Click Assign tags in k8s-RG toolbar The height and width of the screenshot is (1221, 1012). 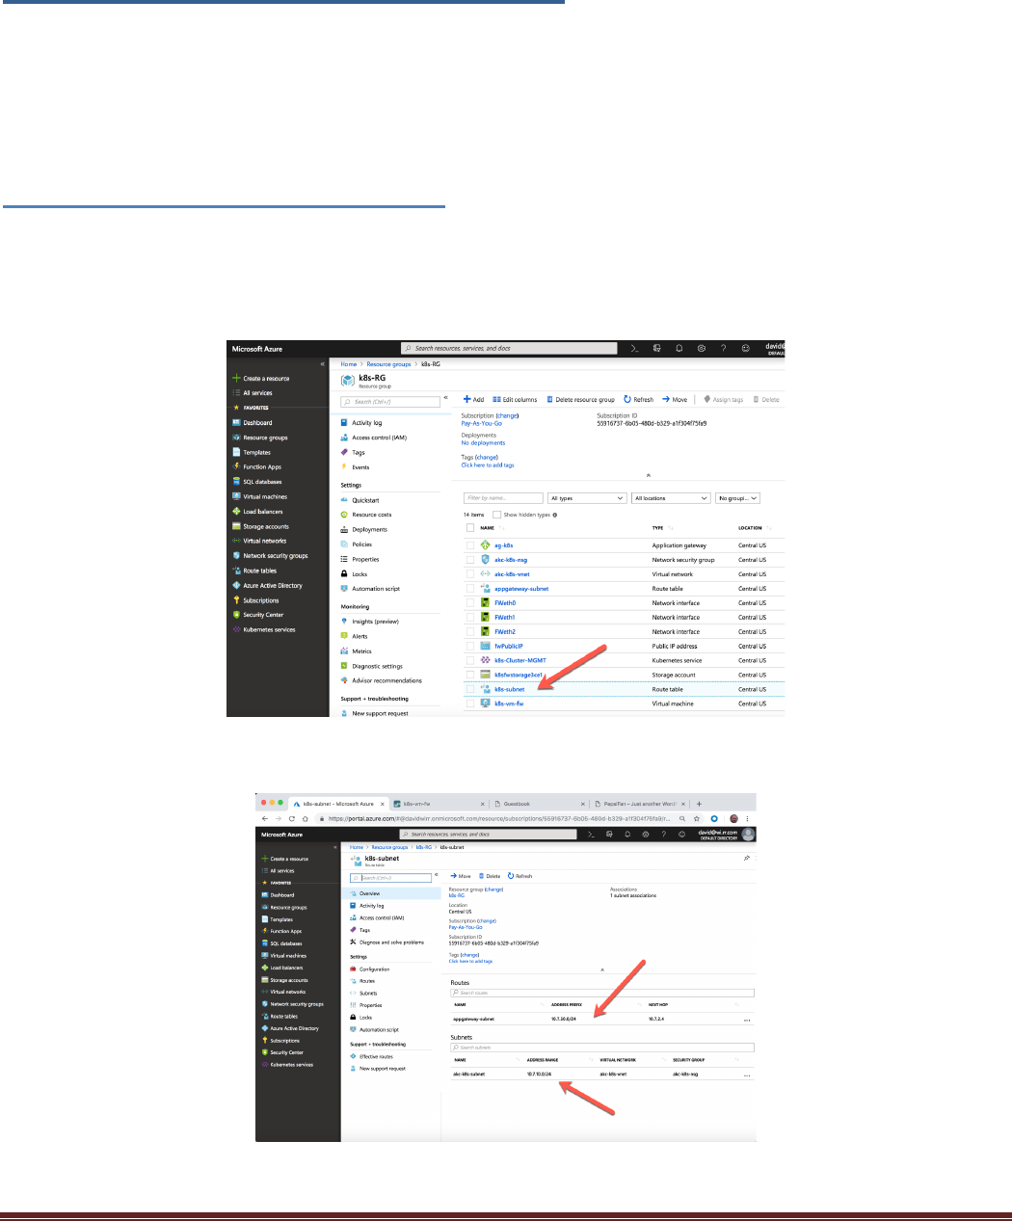pyautogui.click(x=724, y=399)
